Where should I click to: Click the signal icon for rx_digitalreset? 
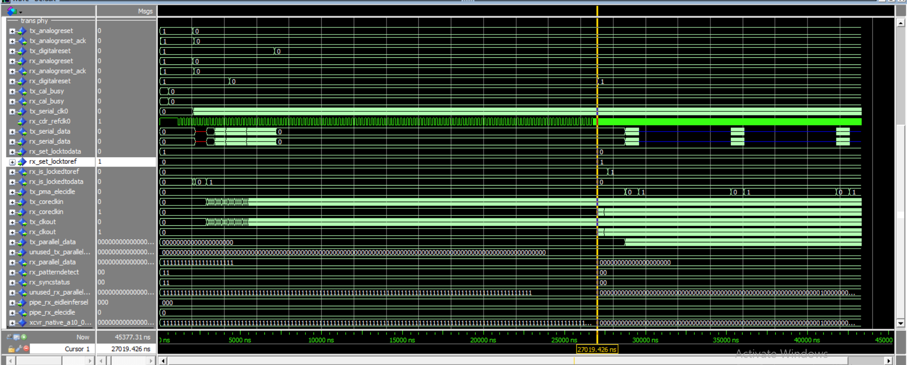point(22,81)
